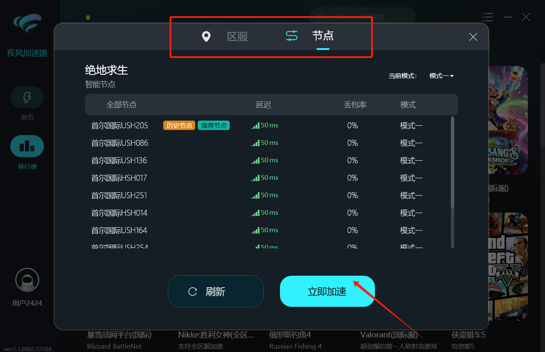Click the 用户2424 astronaut avatar
Screen dimensions: 545x352
click(27, 280)
